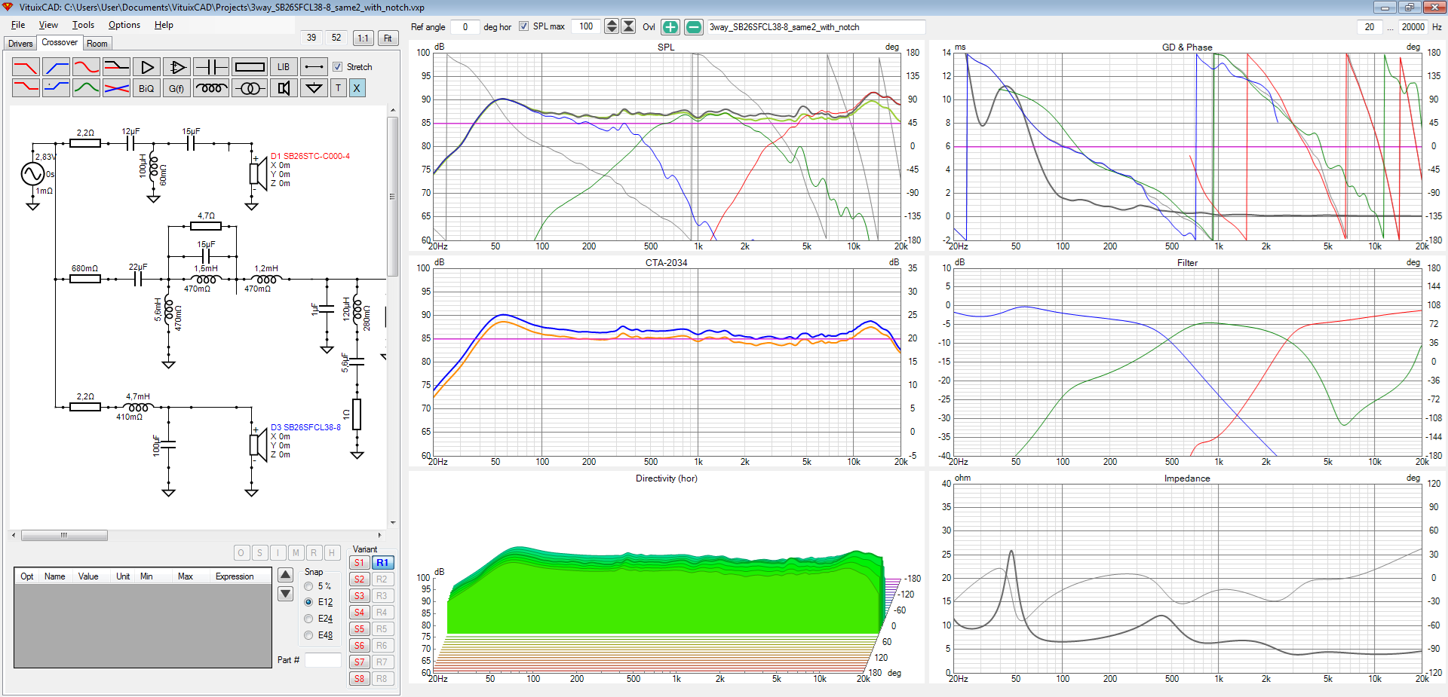Viewport: 1448px width, 697px height.
Task: Add overlay with green plus button
Action: (670, 27)
